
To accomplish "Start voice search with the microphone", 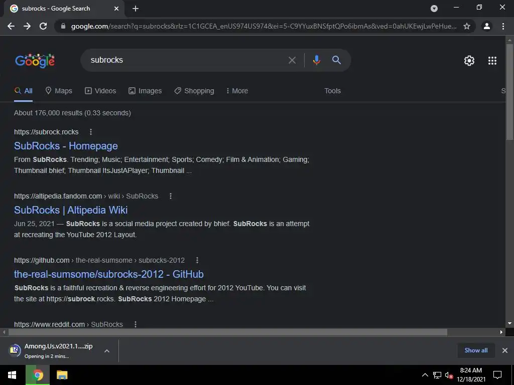I will pyautogui.click(x=316, y=60).
